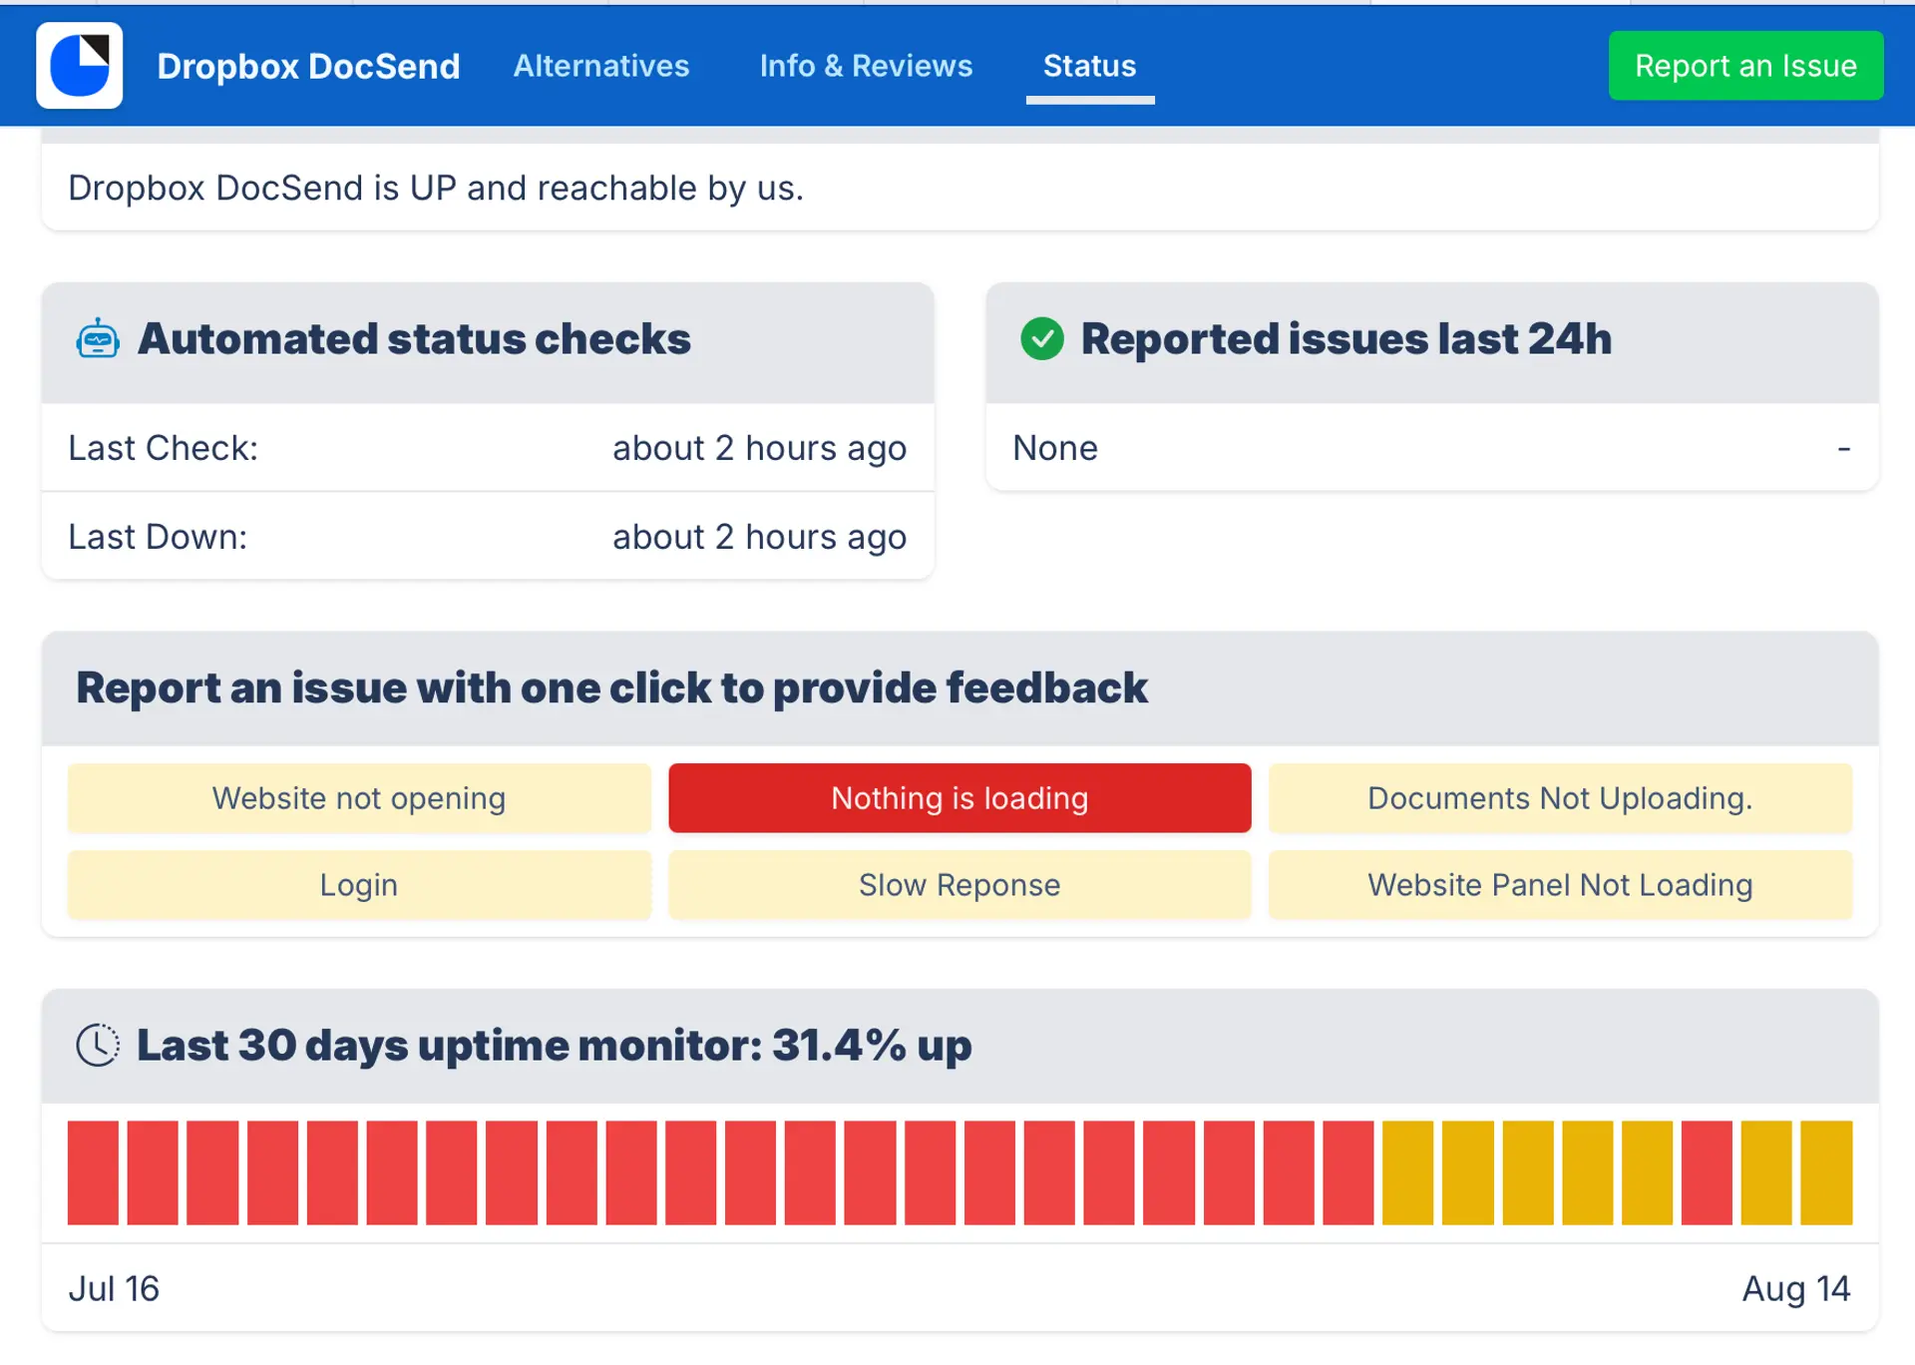1915x1365 pixels.
Task: Click the clock icon beside uptime monitor heading
Action: coord(98,1045)
